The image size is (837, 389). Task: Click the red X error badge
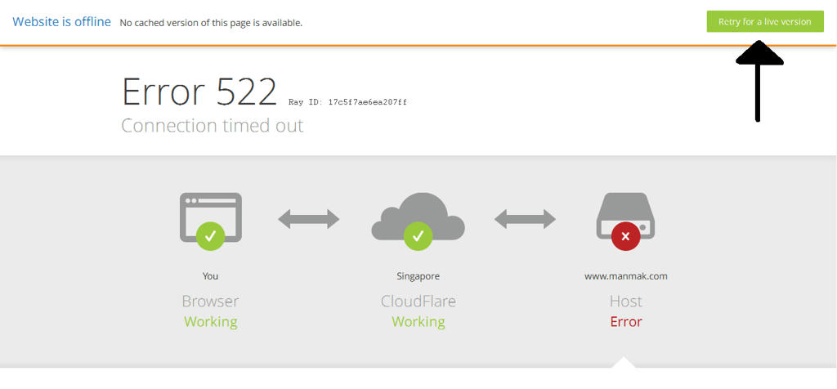625,235
